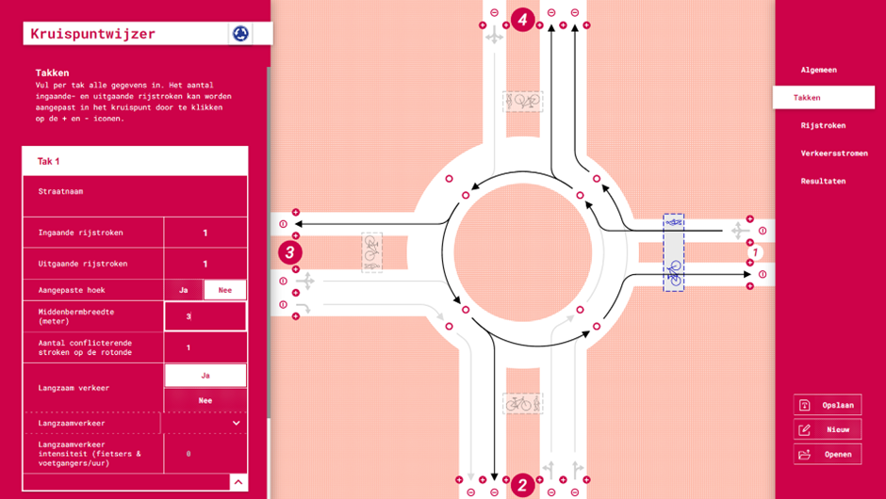Open the Verkeersstromen section
The width and height of the screenshot is (886, 499).
834,153
